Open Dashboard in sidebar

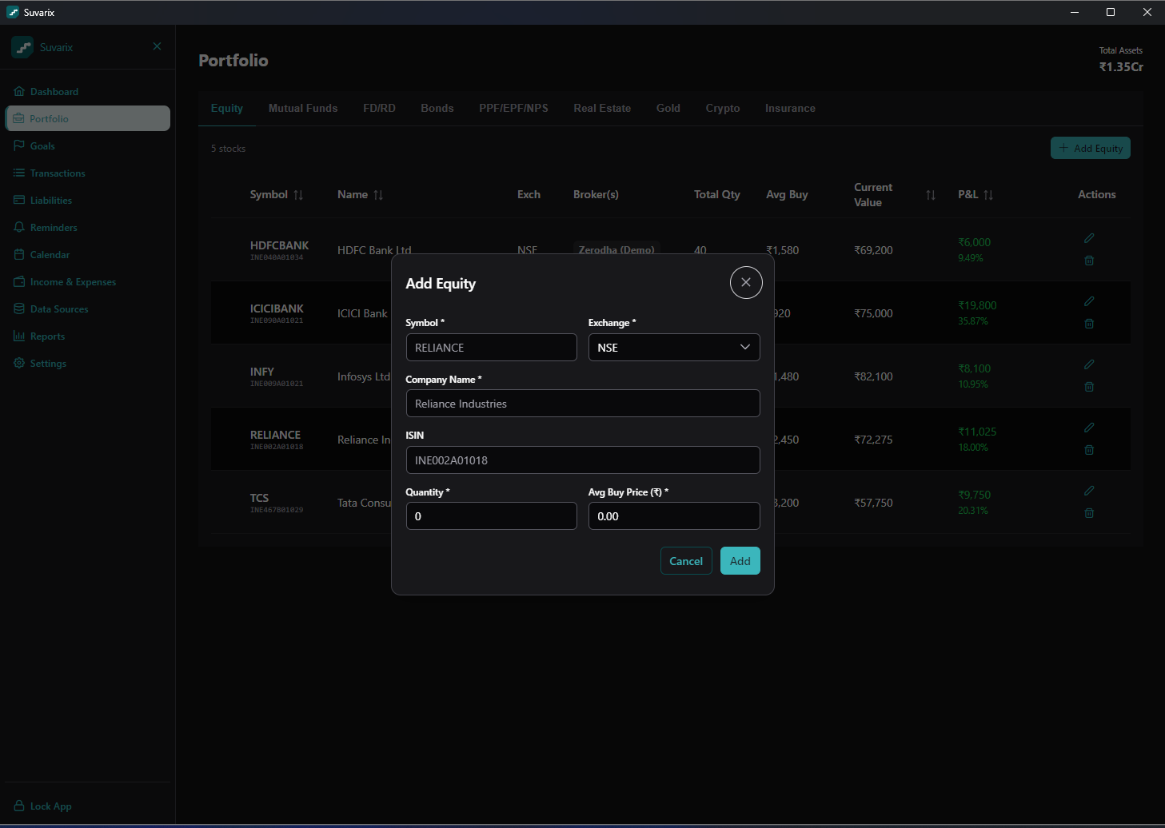point(87,92)
